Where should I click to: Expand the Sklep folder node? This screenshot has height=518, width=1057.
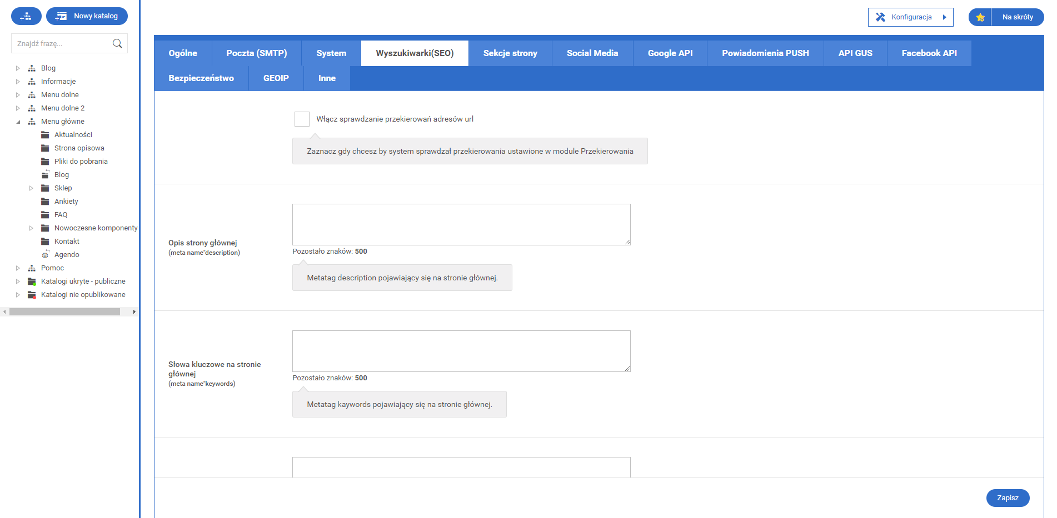[31, 188]
